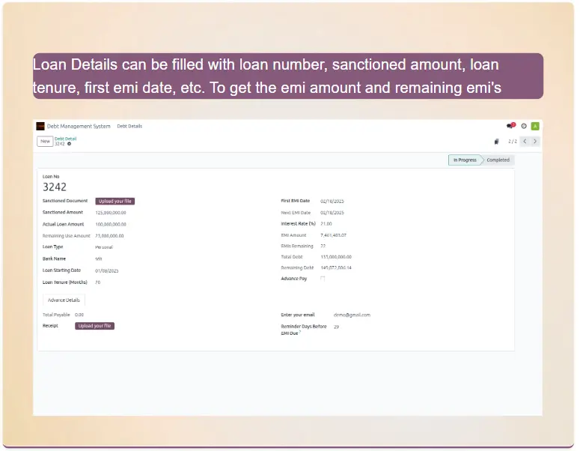The image size is (580, 451).
Task: Click the Debt Management System app icon
Action: pos(40,126)
